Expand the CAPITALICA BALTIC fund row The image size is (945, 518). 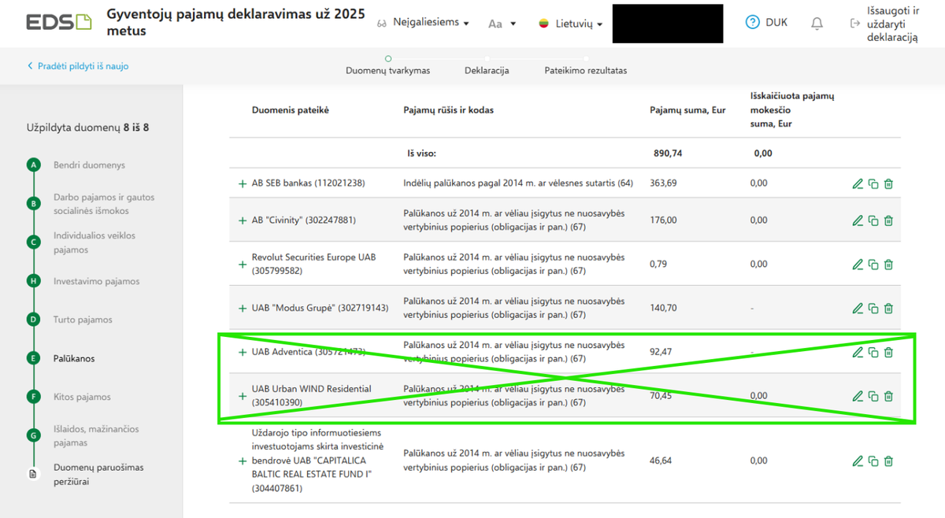[x=242, y=461]
